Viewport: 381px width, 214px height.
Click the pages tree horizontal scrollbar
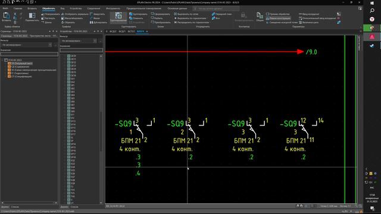coord(29,202)
